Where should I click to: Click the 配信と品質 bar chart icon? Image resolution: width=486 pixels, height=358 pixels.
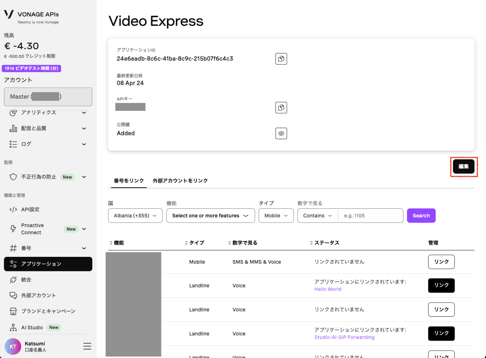pos(13,128)
